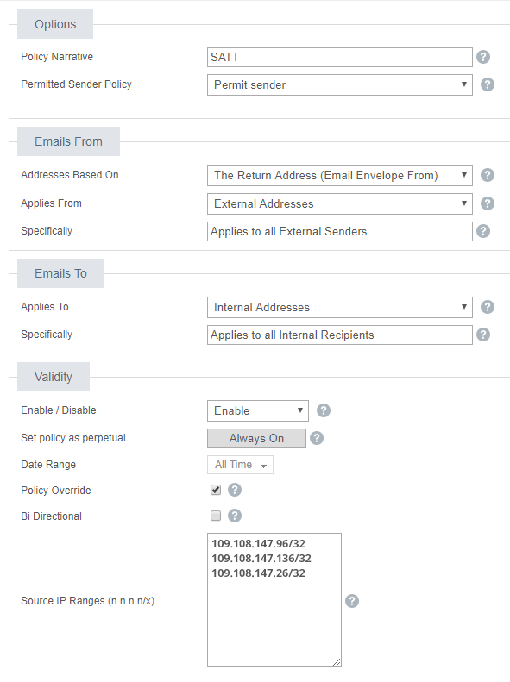
Task: Open help for Emails From Specifically field
Action: 483,231
